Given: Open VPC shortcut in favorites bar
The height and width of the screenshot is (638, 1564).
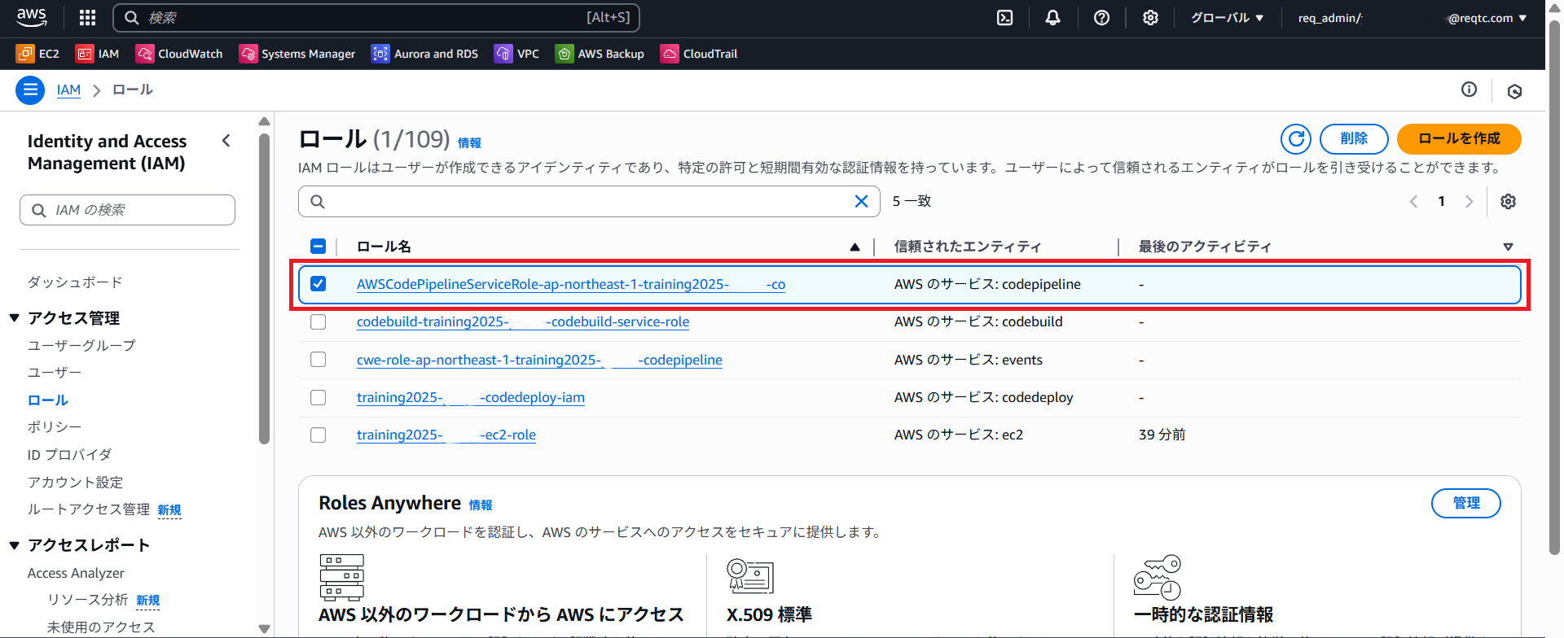Looking at the screenshot, I should pos(516,54).
